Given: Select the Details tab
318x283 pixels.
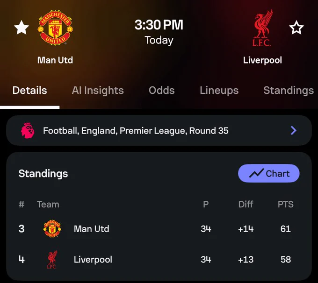Looking at the screenshot, I should 30,90.
